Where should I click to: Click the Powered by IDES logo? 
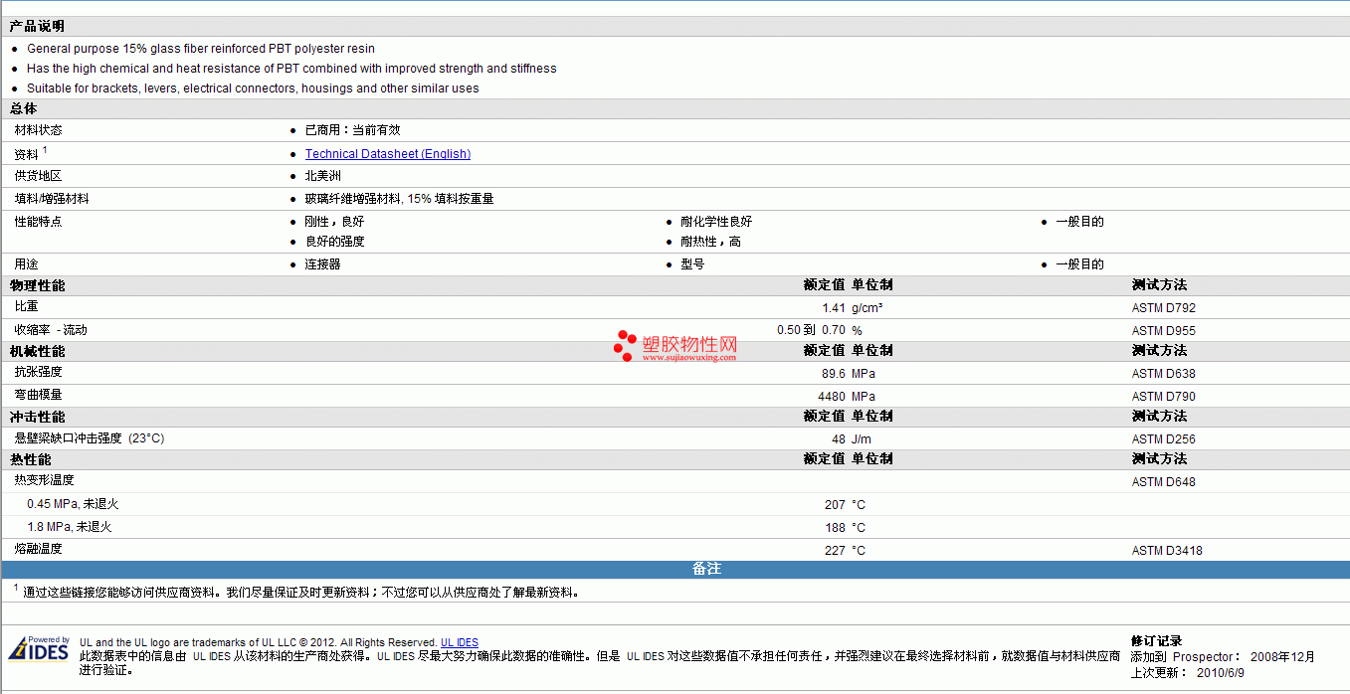click(x=39, y=648)
